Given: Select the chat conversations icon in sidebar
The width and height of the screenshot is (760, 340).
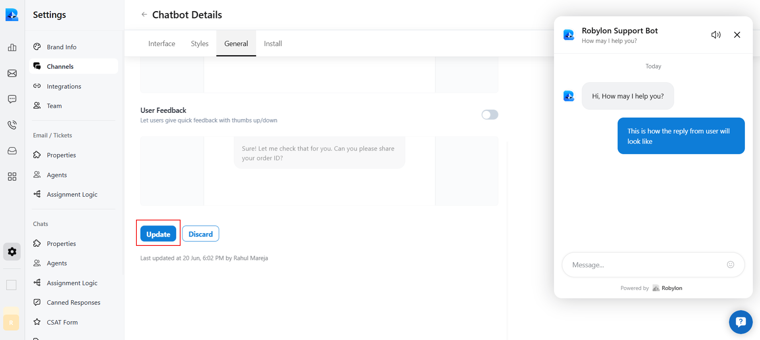Looking at the screenshot, I should click(12, 99).
